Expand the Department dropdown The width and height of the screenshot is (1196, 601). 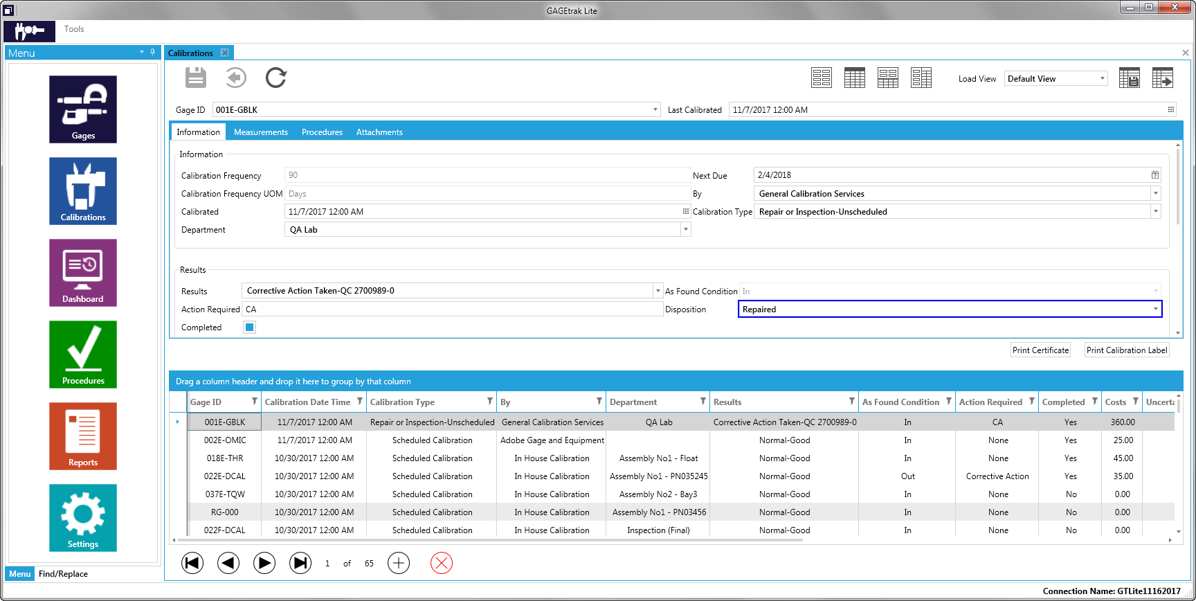686,229
